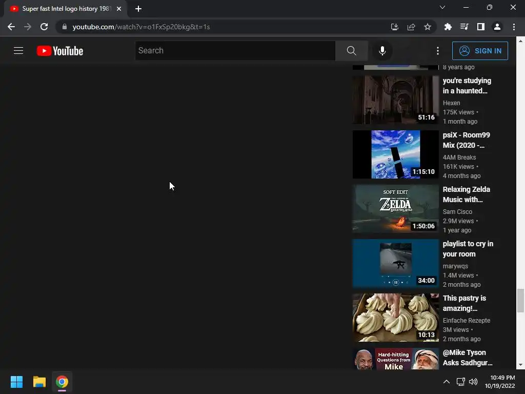Click the address bar URL
This screenshot has height=394, width=525.
click(141, 27)
